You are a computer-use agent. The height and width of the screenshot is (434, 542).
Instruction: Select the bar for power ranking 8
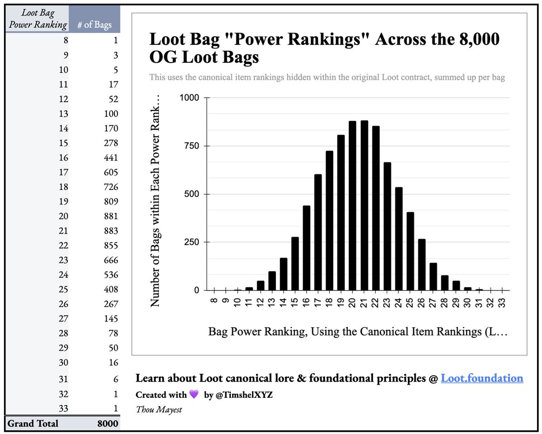[x=214, y=288]
